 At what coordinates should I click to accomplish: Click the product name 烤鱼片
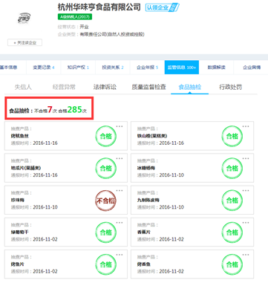[x=18, y=264]
